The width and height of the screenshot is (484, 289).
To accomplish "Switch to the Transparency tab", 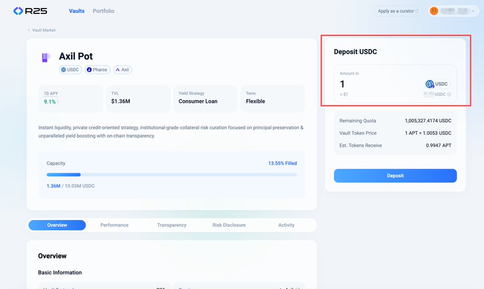I will (x=172, y=225).
